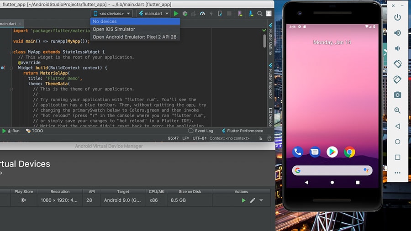
Task: Click the Target column header
Action: pyautogui.click(x=123, y=192)
